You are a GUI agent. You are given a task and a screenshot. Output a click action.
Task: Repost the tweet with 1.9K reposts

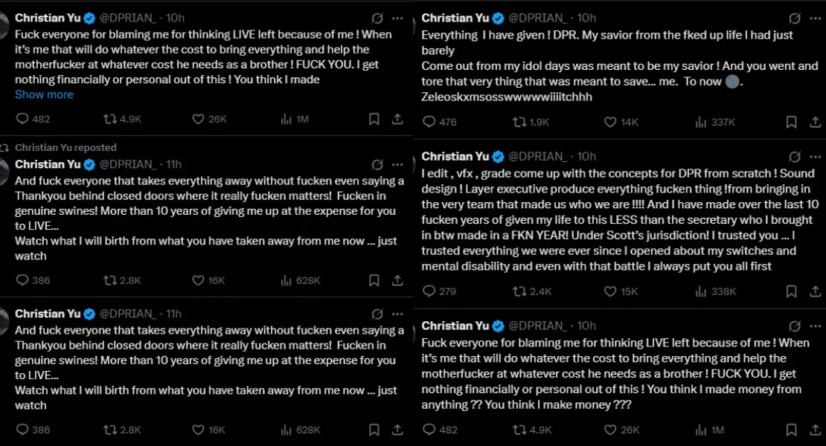coord(520,123)
